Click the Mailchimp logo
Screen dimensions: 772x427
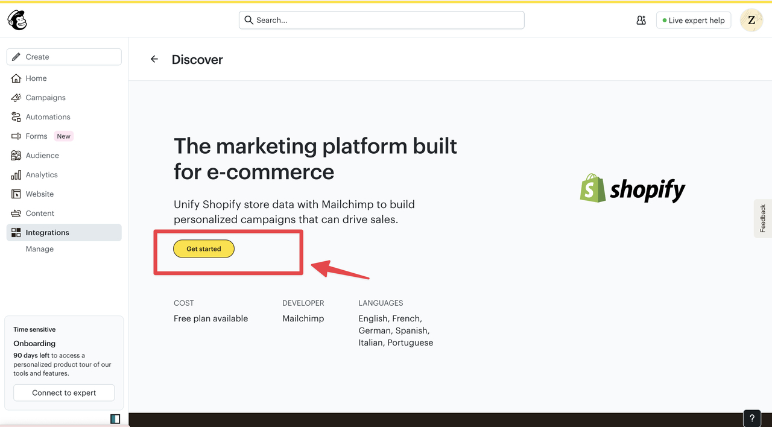16,19
